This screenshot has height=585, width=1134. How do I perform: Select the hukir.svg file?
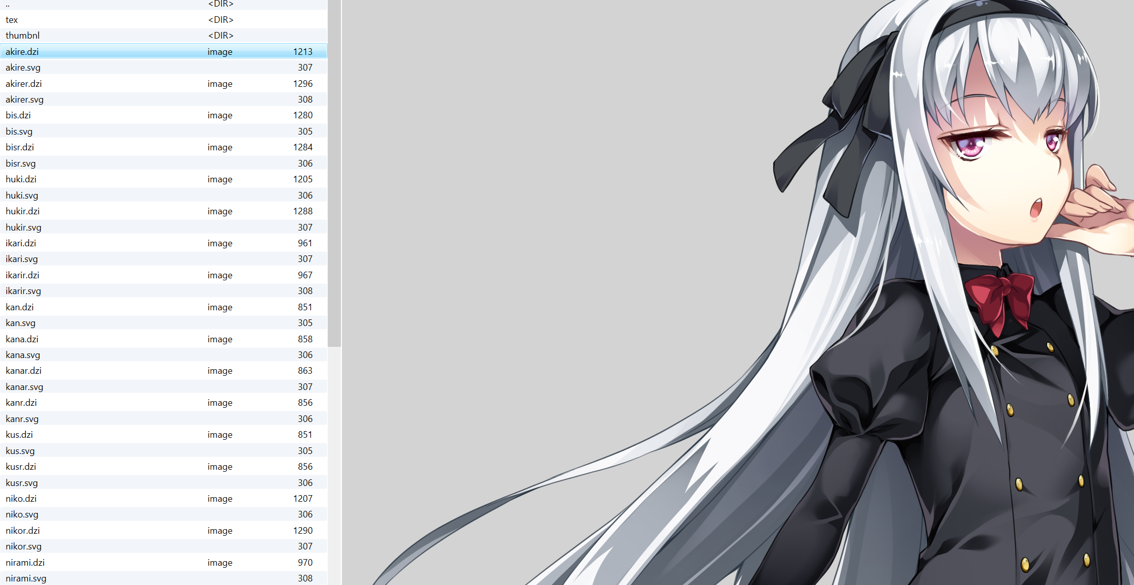tap(24, 227)
